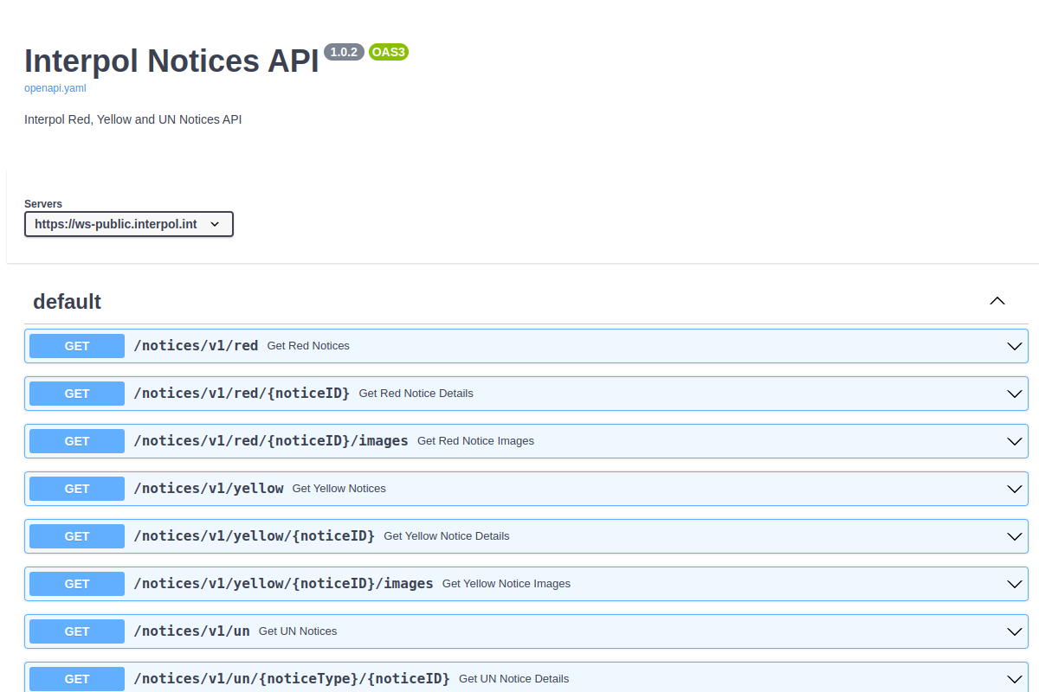Viewport: 1039px width, 692px height.
Task: Expand the Get UN Notices chevron
Action: 1016,631
